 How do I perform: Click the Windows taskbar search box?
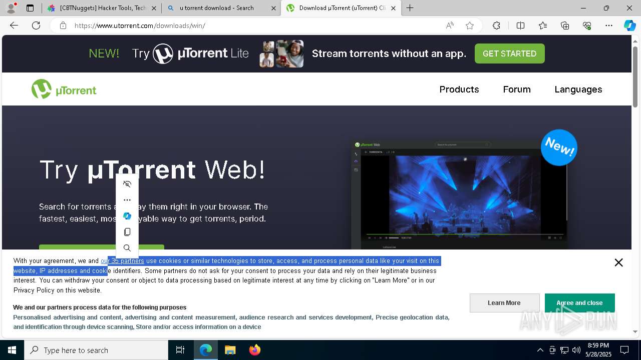(96, 350)
